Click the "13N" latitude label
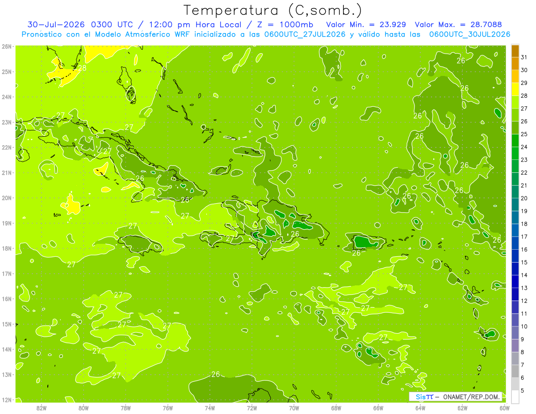Screen dimensions: 536x414 (x=6, y=374)
